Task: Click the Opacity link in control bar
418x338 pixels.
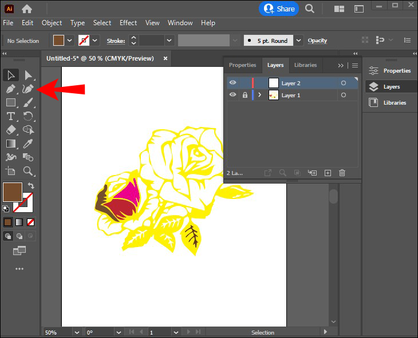Action: pyautogui.click(x=317, y=41)
